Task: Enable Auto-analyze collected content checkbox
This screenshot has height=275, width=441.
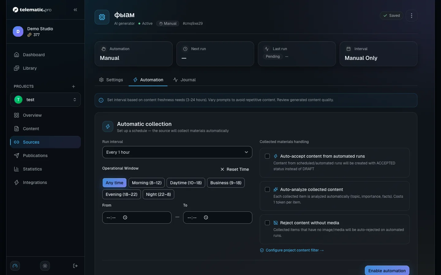Action: [267, 189]
